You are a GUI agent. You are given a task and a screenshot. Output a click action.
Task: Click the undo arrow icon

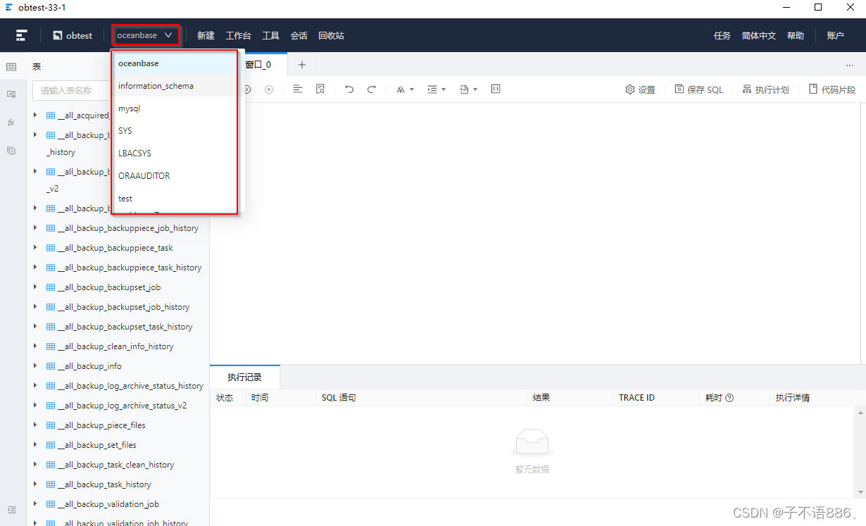[349, 89]
